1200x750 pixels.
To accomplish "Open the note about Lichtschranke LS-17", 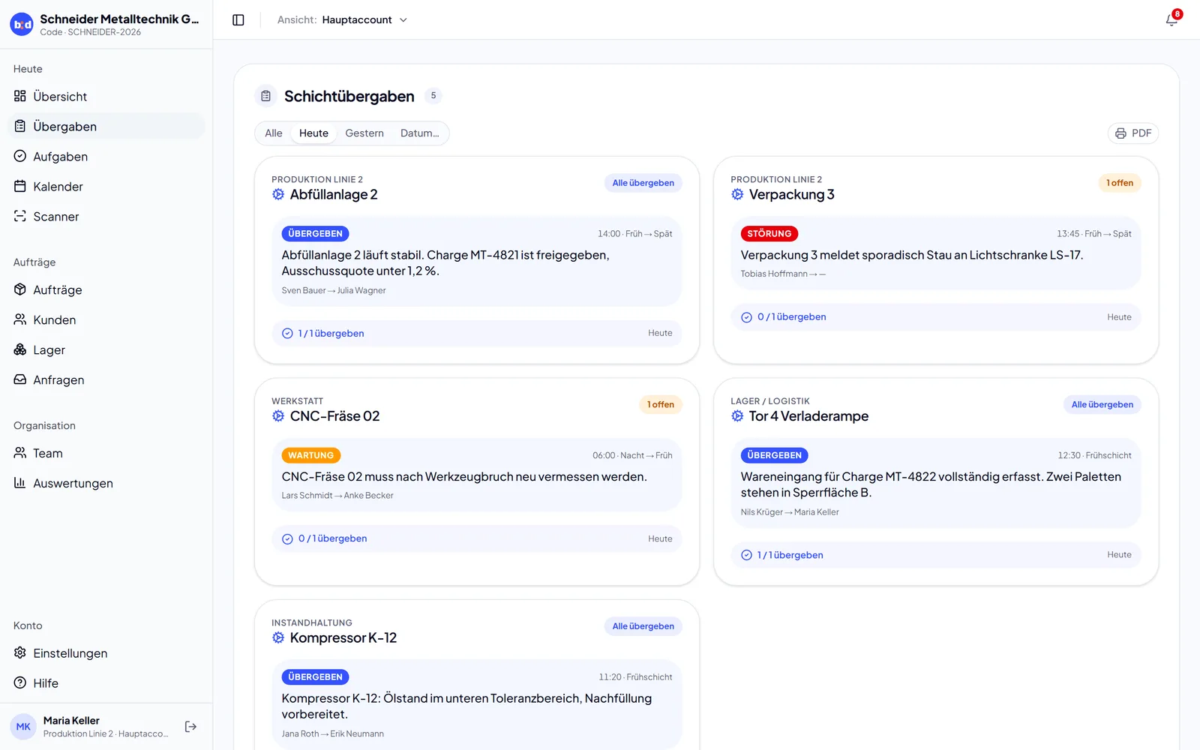I will coord(936,253).
